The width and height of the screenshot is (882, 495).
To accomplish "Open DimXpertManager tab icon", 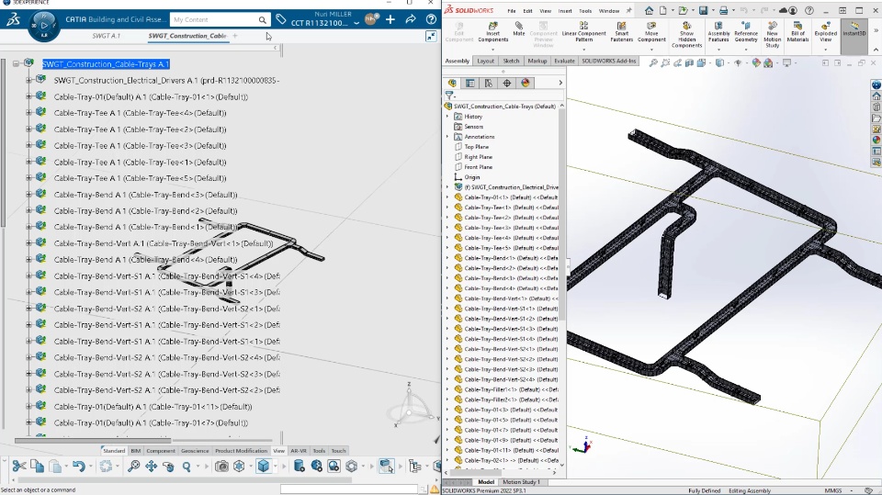I will click(507, 83).
